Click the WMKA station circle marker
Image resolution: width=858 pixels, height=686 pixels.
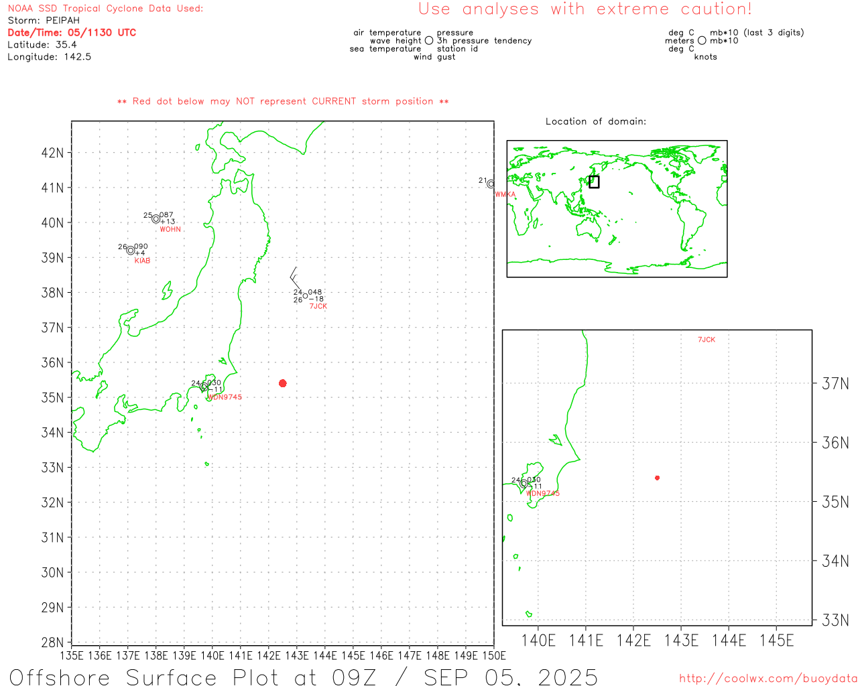point(491,184)
